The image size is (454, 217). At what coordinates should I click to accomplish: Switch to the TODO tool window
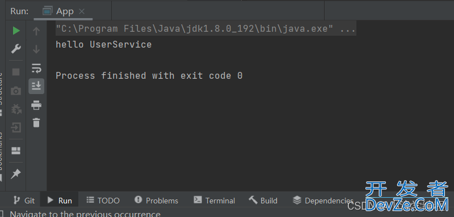(103, 201)
